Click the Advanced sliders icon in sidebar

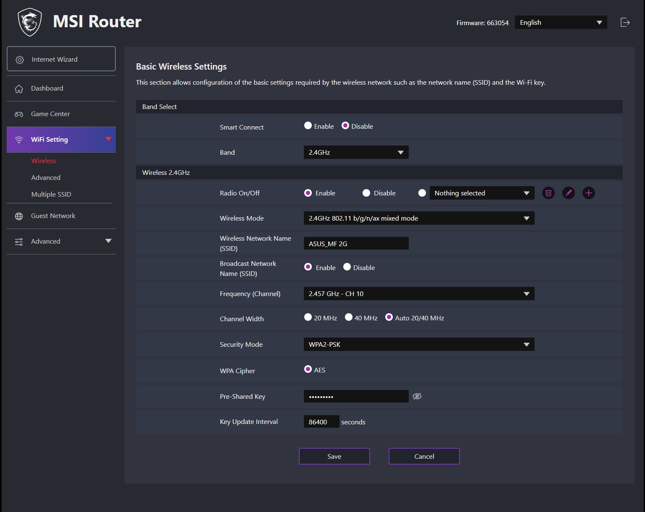point(19,242)
